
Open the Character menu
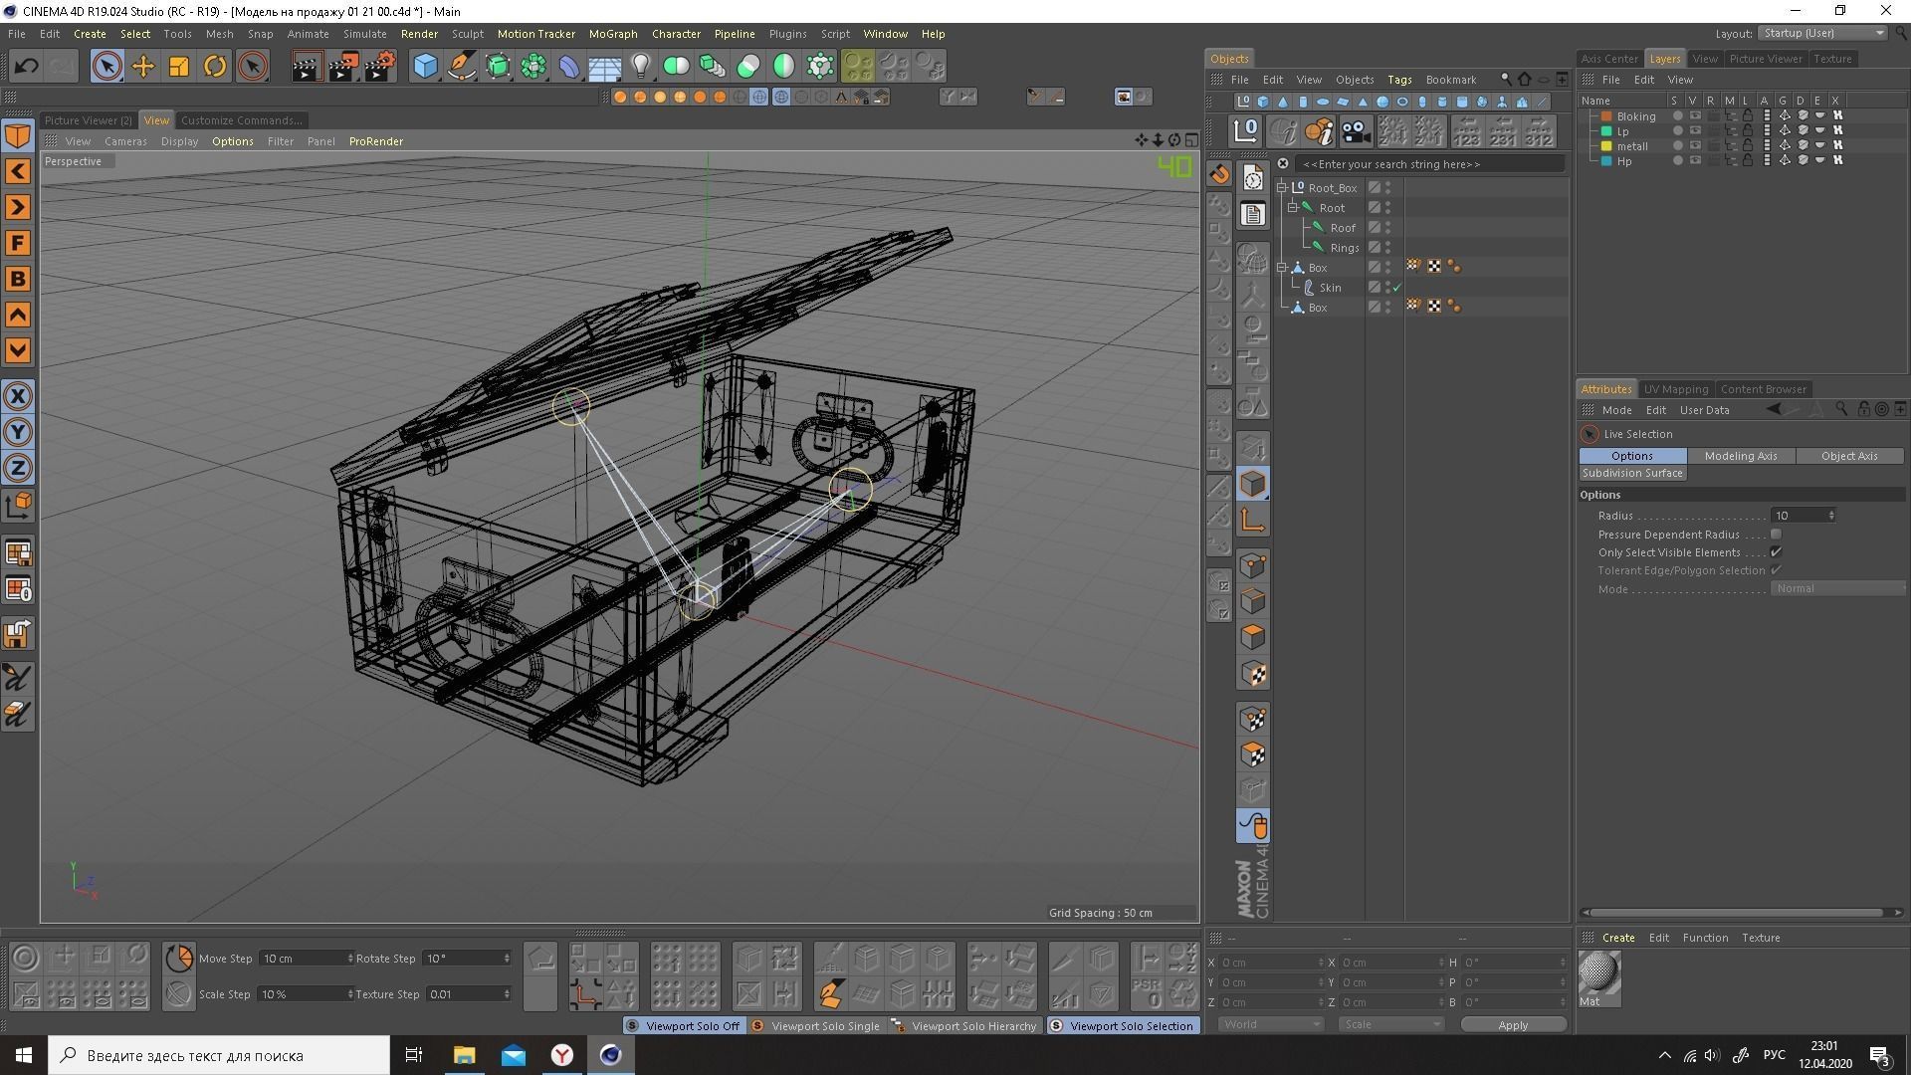click(676, 34)
